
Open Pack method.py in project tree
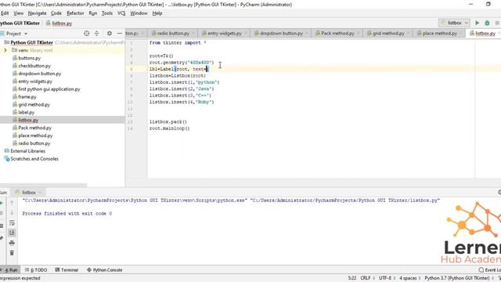coord(34,128)
